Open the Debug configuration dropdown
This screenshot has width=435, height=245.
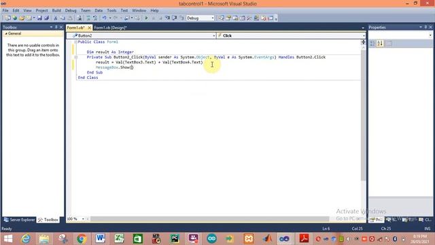point(213,18)
